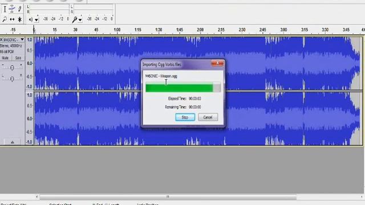Select the Draw (pencil) tool
Image resolution: width=365 pixels, height=205 pixels.
tap(20, 9)
